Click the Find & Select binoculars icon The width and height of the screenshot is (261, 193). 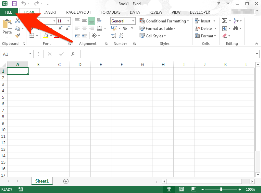[236, 28]
